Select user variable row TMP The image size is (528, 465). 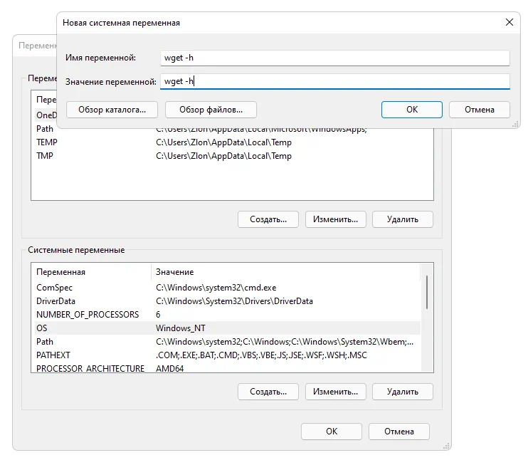click(232, 156)
